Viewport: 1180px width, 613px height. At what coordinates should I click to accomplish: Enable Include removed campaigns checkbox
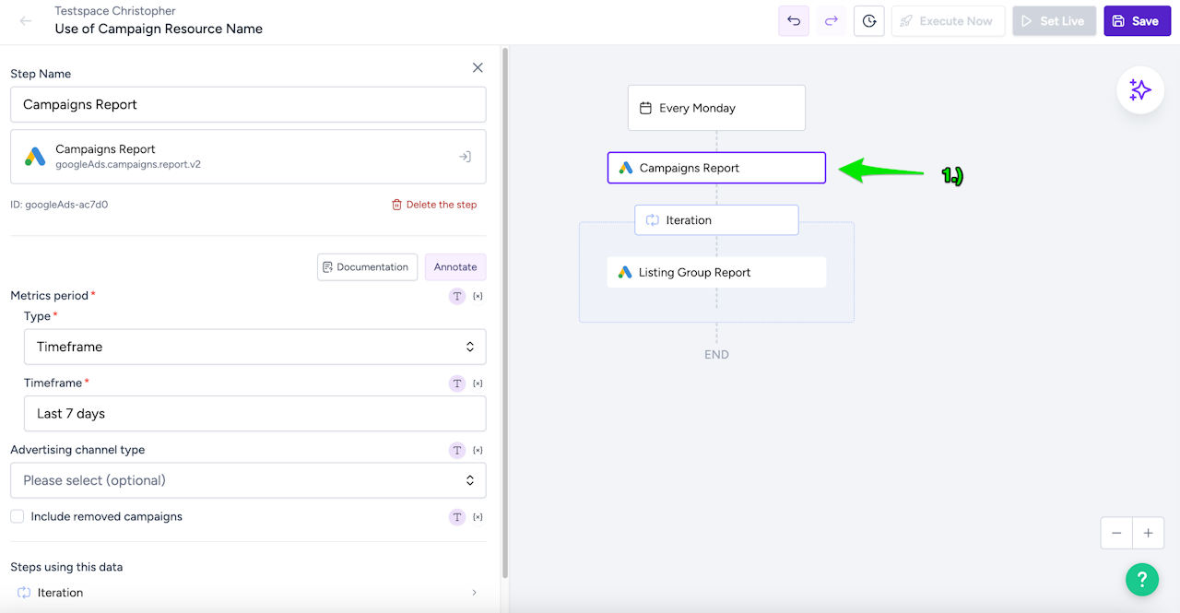(18, 516)
